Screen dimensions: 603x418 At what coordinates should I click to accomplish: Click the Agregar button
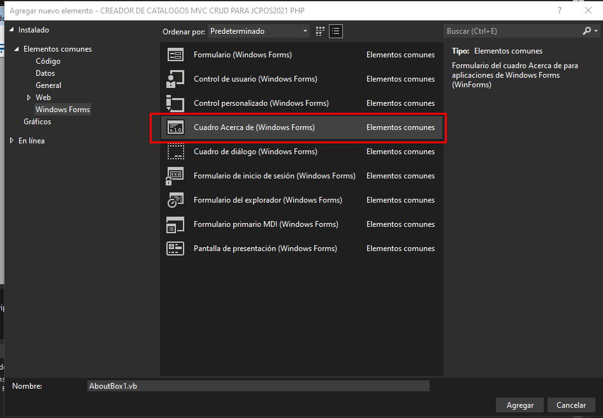click(x=519, y=405)
